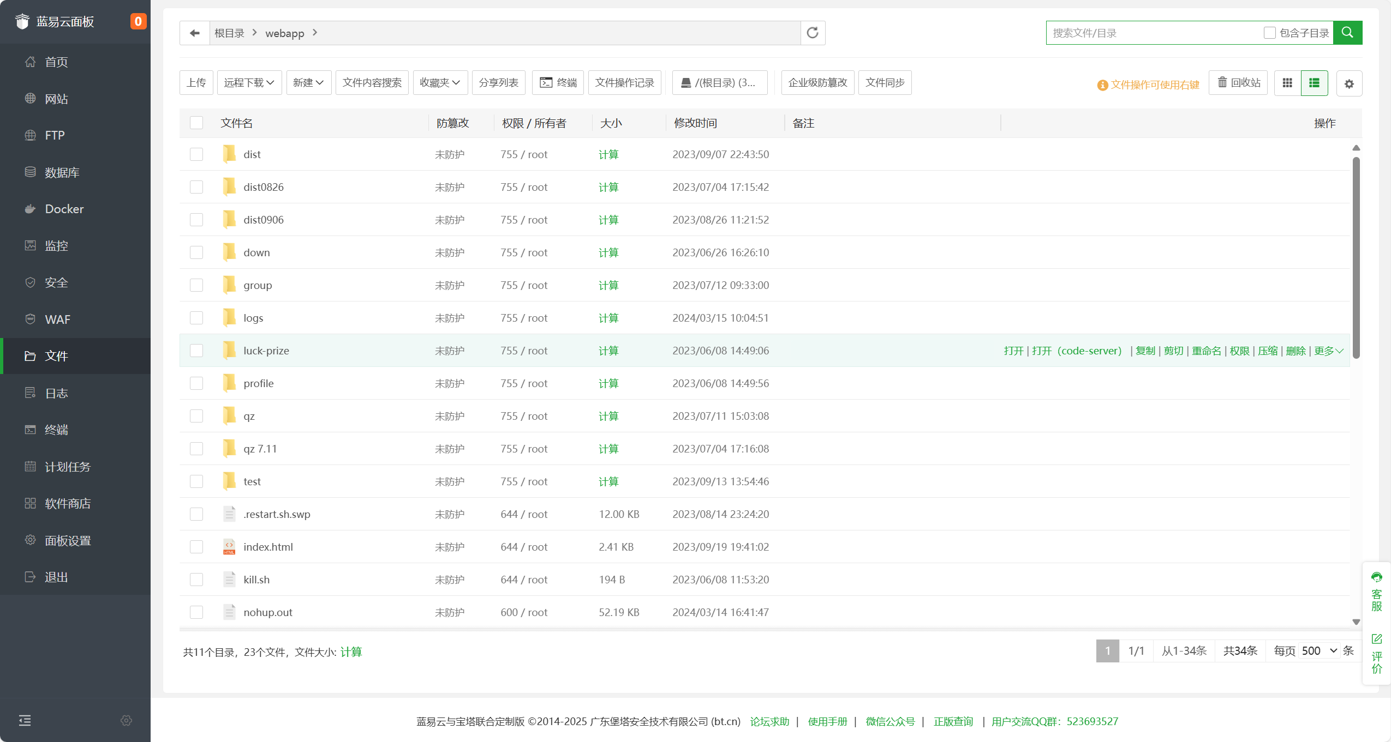Click the chevron after webapp in path
This screenshot has height=742, width=1391.
coord(315,33)
